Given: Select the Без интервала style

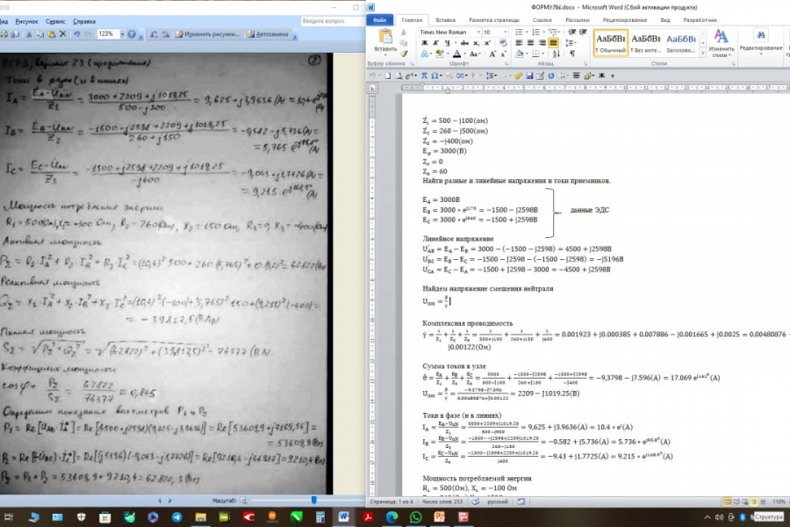Looking at the screenshot, I should coord(645,43).
